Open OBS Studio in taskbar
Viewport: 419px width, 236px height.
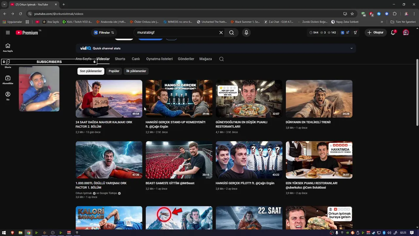pyautogui.click(x=53, y=233)
